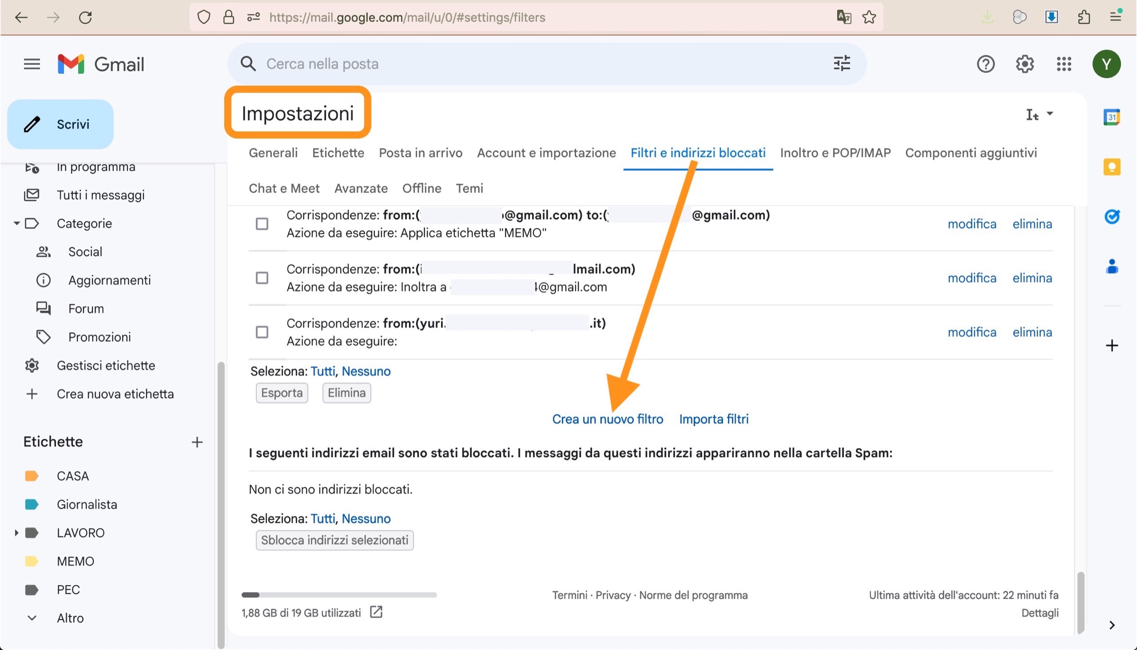Open Contacts side panel icon
Screen dimensions: 1137x650
point(1111,267)
